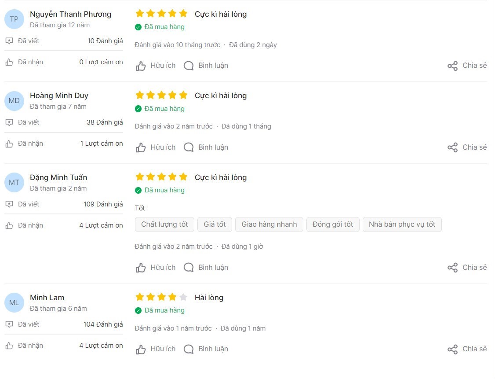Select the "Giao hàng nhanh" tag
The image size is (495, 379).
click(x=269, y=224)
